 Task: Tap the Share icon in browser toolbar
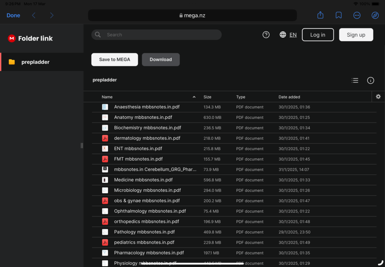320,15
